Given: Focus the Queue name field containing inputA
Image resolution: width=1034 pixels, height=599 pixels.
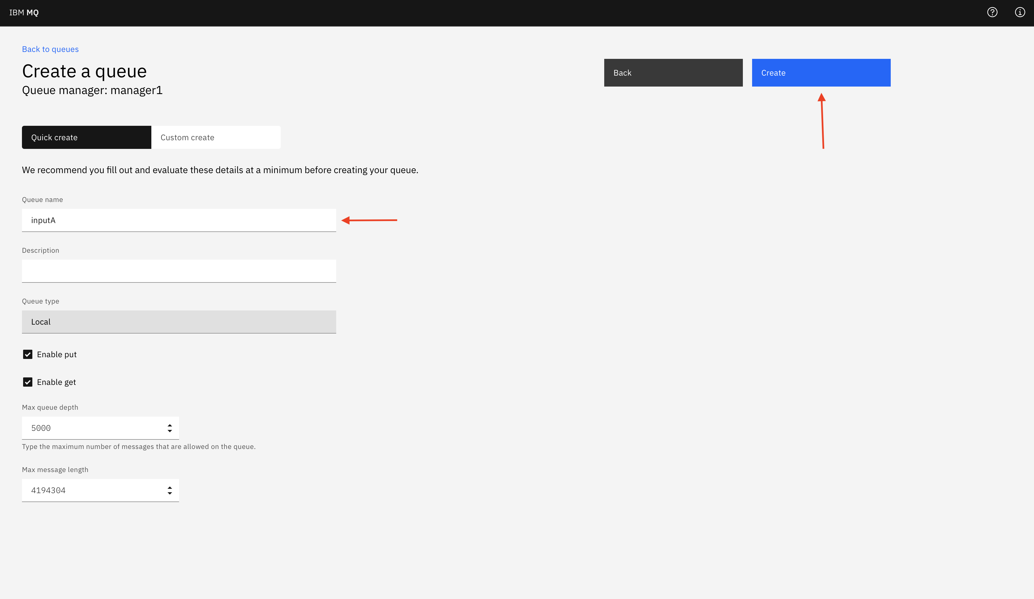Looking at the screenshot, I should pyautogui.click(x=178, y=220).
